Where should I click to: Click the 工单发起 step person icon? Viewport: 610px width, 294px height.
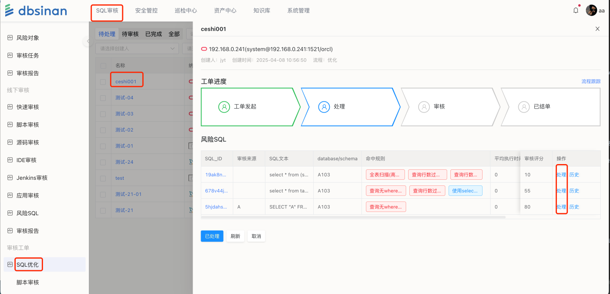click(x=224, y=107)
